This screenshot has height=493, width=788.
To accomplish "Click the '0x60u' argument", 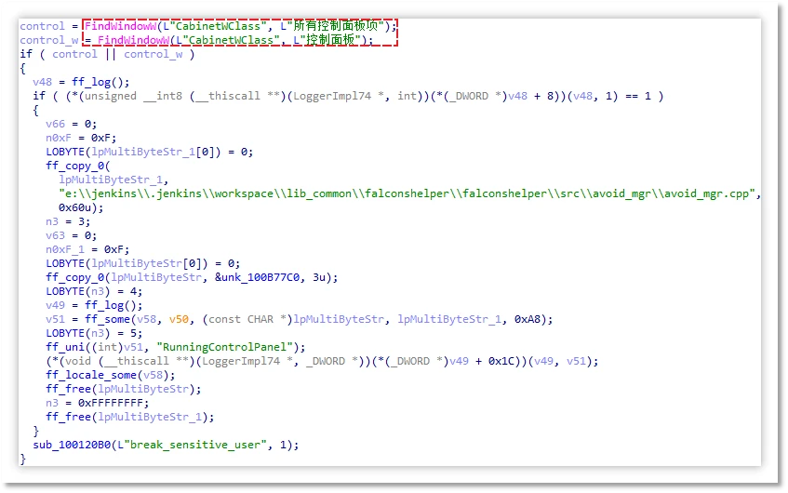I will click(74, 207).
